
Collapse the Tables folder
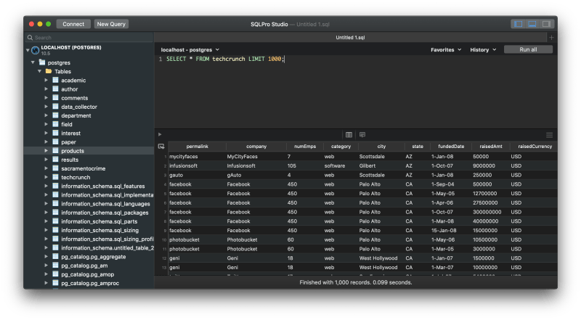tap(40, 71)
